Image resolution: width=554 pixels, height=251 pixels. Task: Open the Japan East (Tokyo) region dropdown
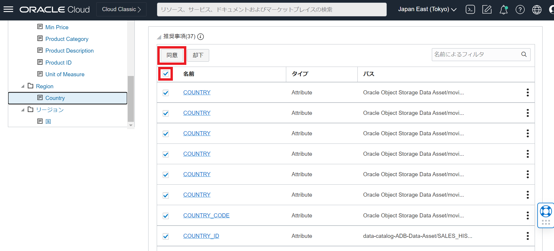[427, 9]
